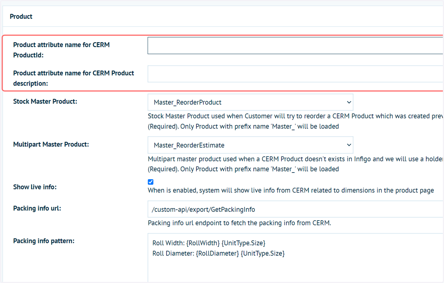444x283 pixels.
Task: Click the Stock Master Product help text
Action: pos(296,121)
